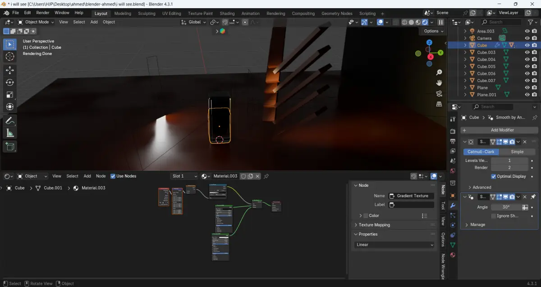
Task: Select the Simple subdivision type
Action: click(517, 152)
